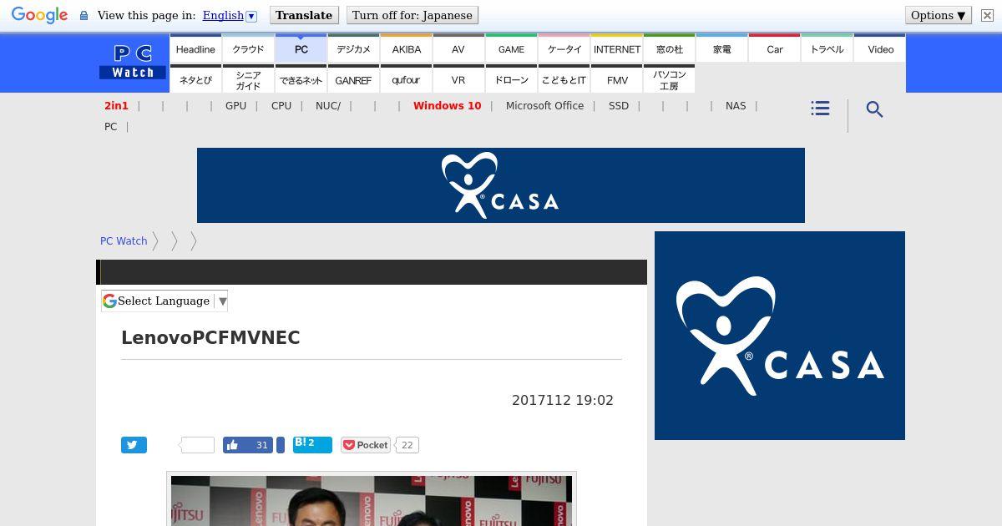Viewport: 1002px width, 526px height.
Task: Follow the NAS topic link
Action: point(736,105)
